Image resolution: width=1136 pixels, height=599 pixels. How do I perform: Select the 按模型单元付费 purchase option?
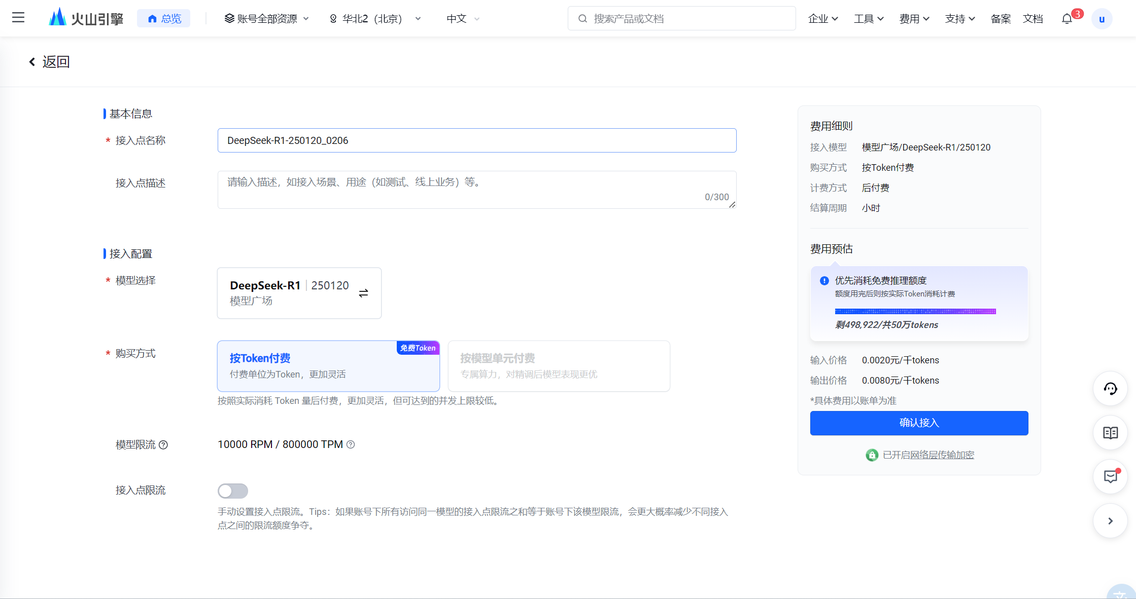(559, 366)
